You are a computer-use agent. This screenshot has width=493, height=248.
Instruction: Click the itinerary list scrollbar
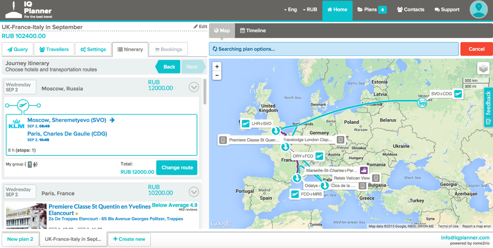point(205,92)
